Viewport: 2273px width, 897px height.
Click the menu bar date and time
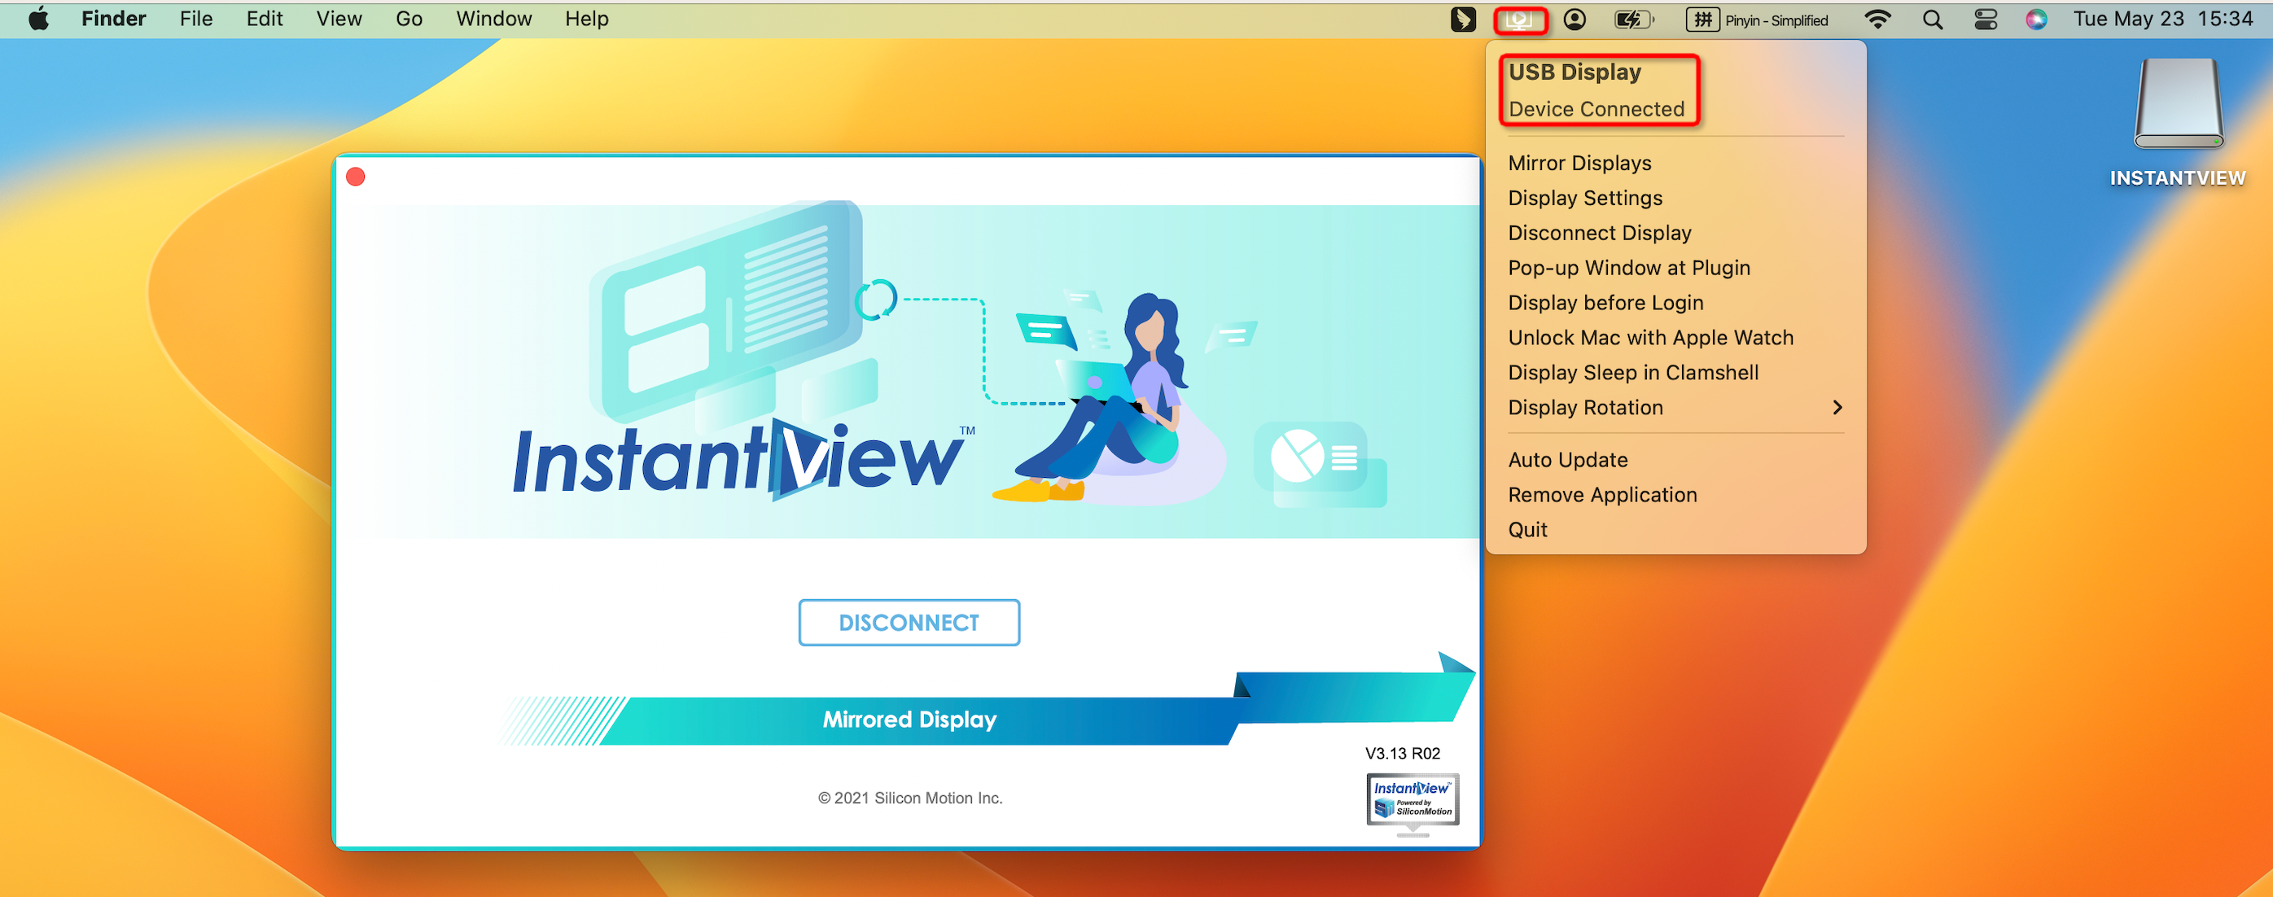2163,19
